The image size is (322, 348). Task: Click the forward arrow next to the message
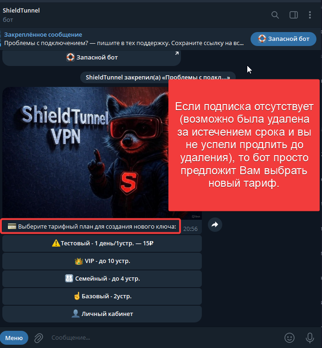click(215, 224)
